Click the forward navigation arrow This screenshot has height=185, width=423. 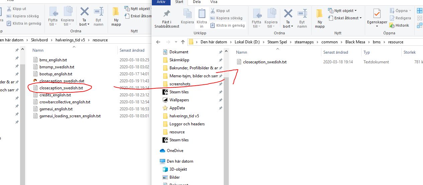[x=168, y=42]
